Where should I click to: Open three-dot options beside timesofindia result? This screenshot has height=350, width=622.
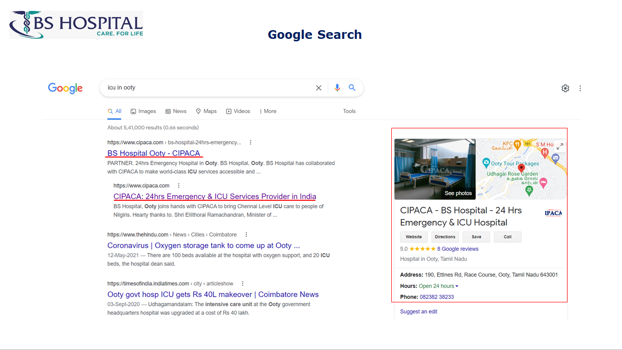(x=243, y=284)
